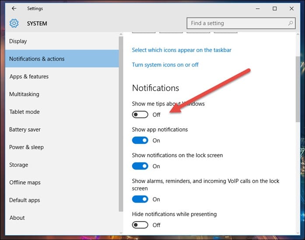The image size is (305, 240).
Task: Go to Storage settings
Action: pos(62,165)
